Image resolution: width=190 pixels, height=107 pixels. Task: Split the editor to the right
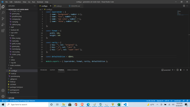pyautogui.click(x=184, y=6)
